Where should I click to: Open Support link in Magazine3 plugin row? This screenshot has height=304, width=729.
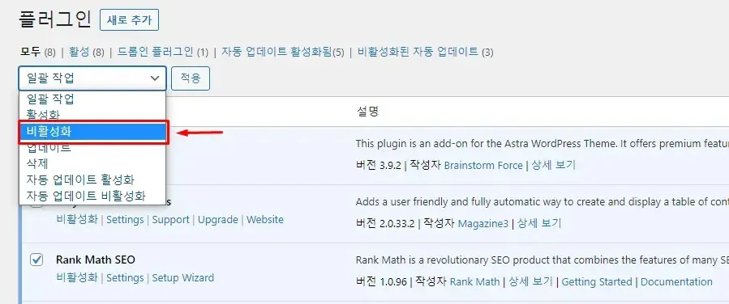coord(170,219)
